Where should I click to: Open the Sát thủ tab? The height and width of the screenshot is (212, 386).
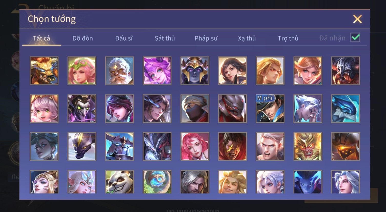165,38
